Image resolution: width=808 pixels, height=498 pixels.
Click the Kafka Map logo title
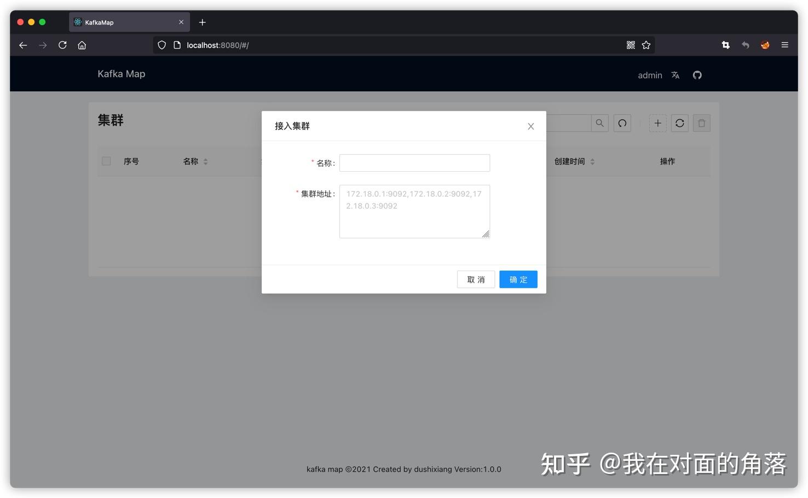pos(122,74)
